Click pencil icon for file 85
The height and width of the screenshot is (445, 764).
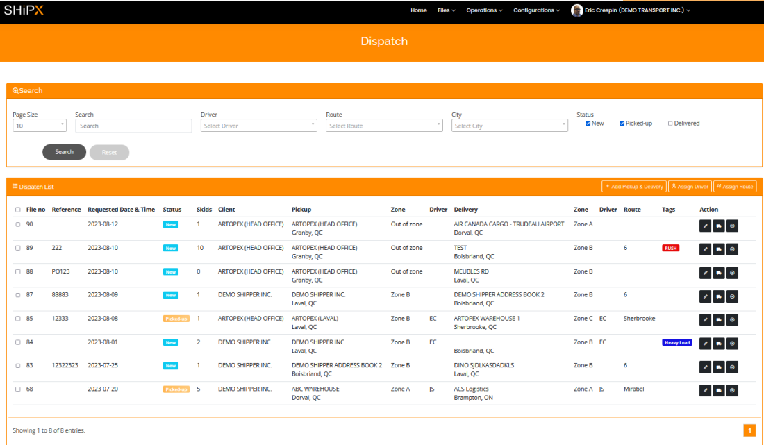point(705,320)
